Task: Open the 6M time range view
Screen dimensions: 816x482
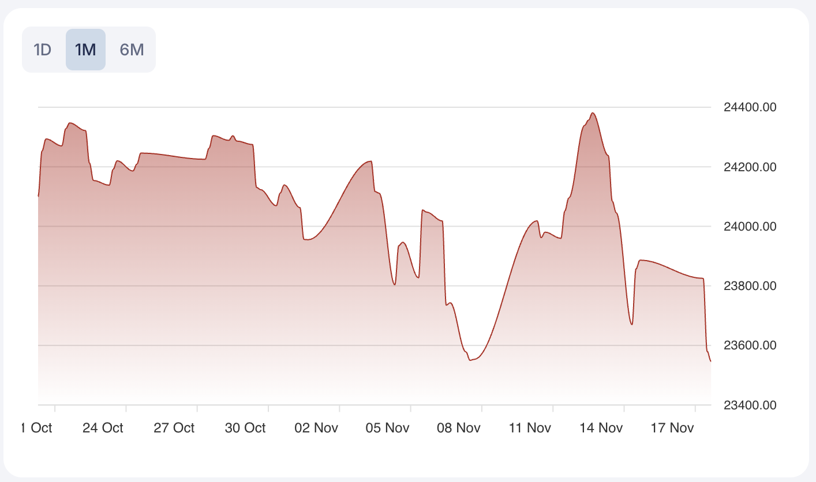Action: 132,50
